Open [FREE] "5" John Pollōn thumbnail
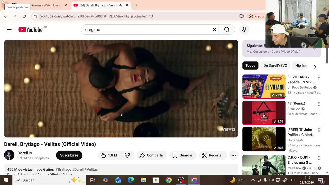Image resolution: width=329 pixels, height=185 pixels. coord(264,139)
